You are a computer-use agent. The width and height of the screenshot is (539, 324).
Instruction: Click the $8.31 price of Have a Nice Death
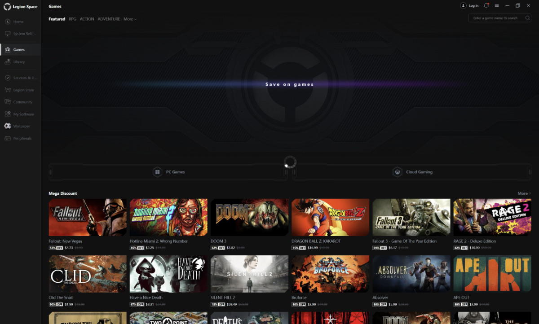[x=150, y=304]
